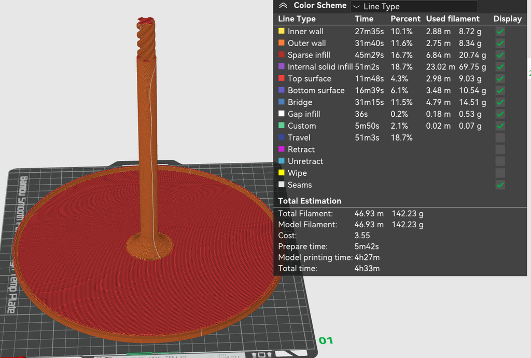Enable Wipe display checkbox
The height and width of the screenshot is (358, 531).
point(500,173)
